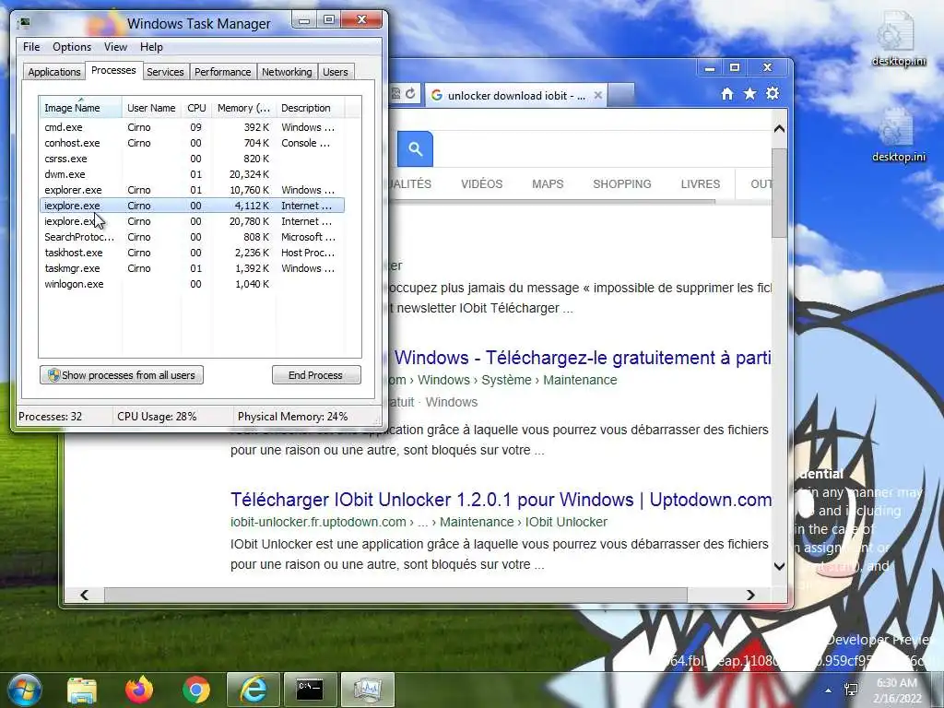Switch to Internet Explorer taskbar button
944x708 pixels.
pyautogui.click(x=253, y=690)
